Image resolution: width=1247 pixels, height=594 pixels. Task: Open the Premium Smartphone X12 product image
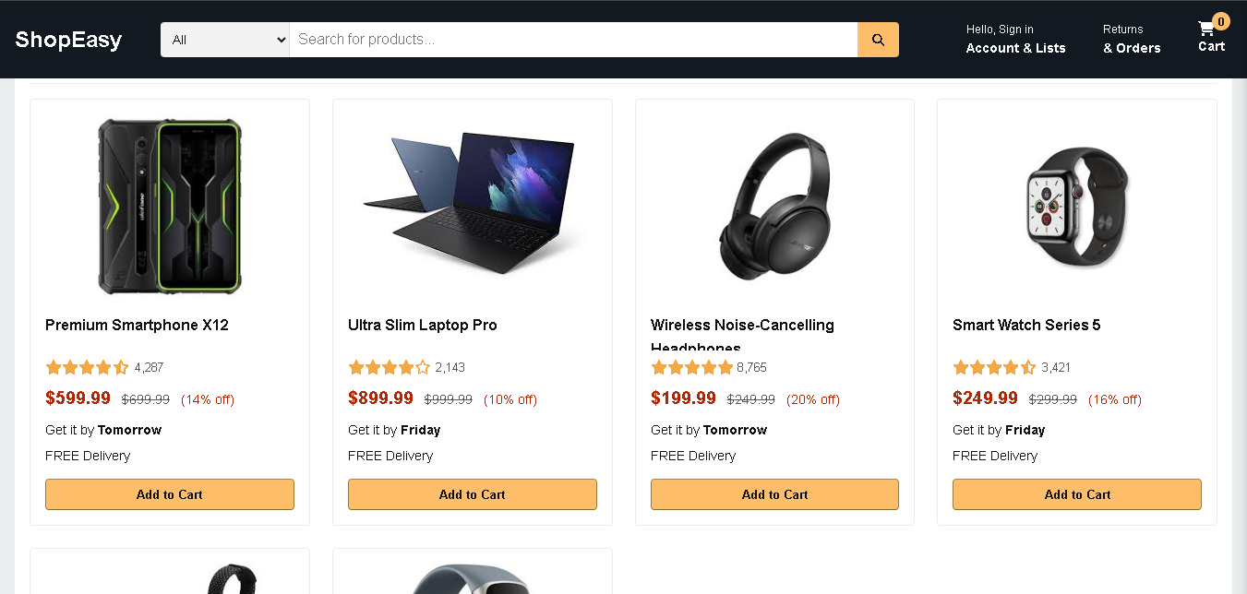pos(170,206)
